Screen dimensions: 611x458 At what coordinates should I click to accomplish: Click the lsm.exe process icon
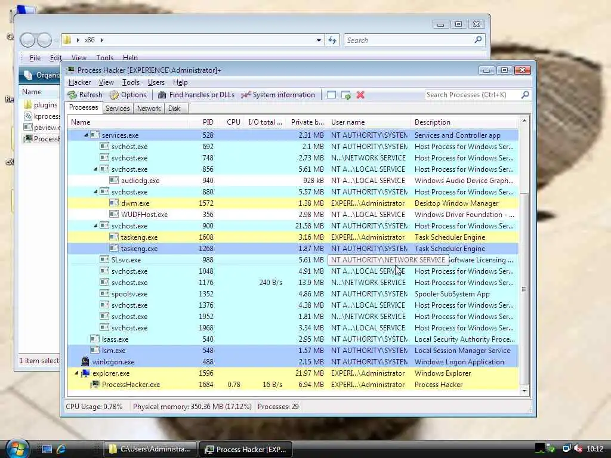coord(95,350)
